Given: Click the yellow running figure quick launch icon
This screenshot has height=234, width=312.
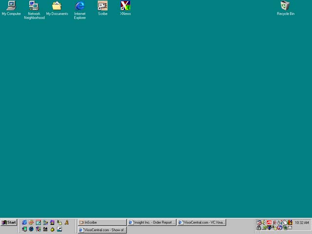Looking at the screenshot, I should [67, 222].
